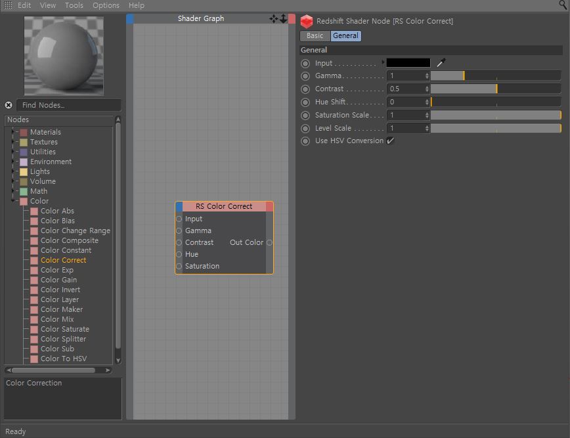Click the search magnifier icon in menu bar
570x438 pixels.
563,5
